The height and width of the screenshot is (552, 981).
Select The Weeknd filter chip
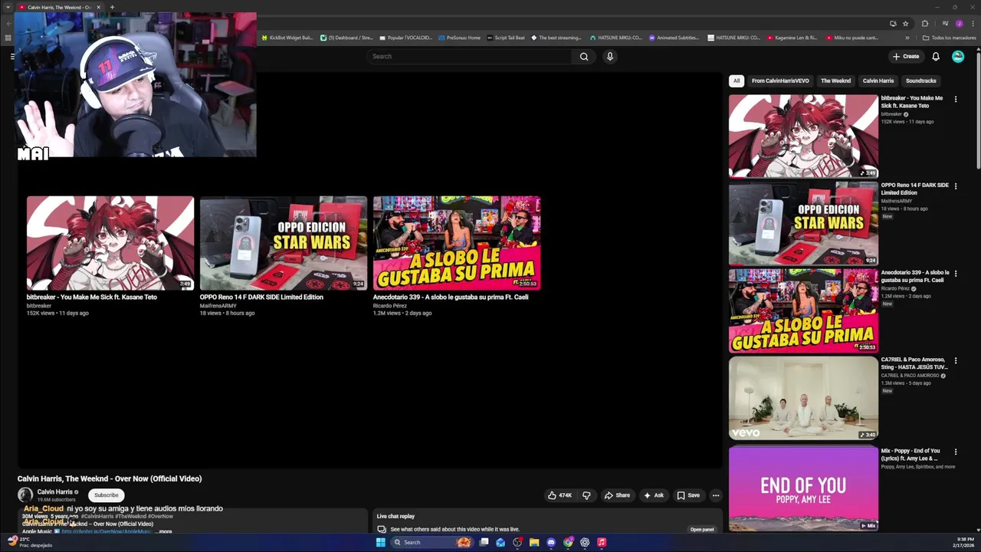835,80
